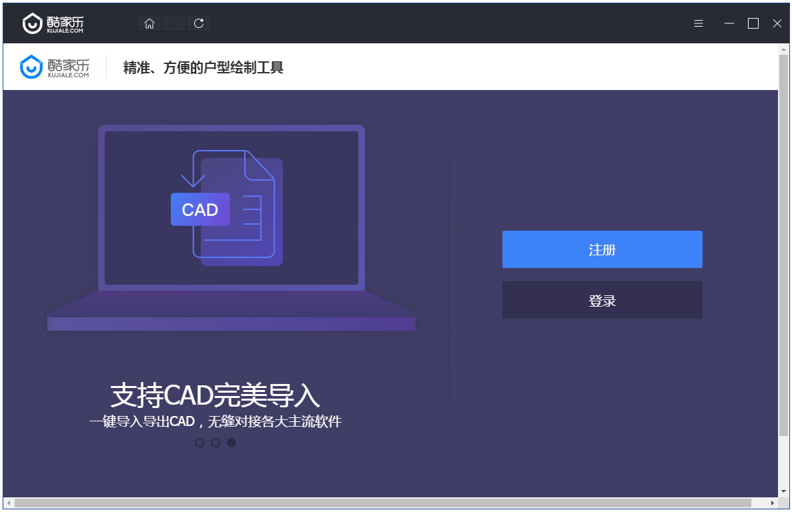Go back with the left arrow icon

(x=174, y=23)
